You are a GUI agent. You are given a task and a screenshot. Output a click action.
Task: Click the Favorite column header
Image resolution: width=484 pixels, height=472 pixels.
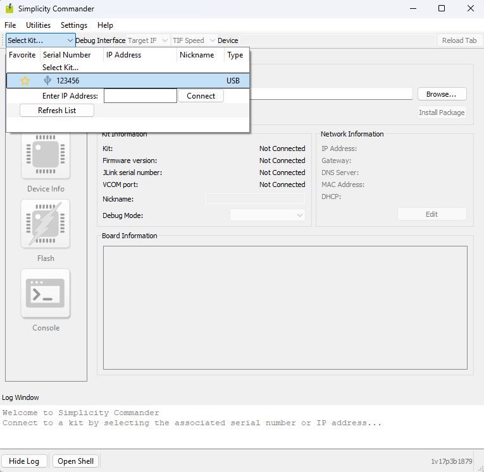click(22, 55)
